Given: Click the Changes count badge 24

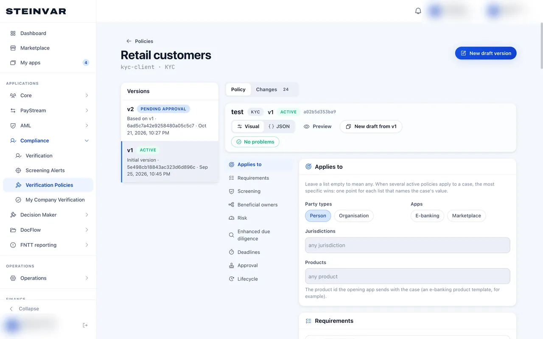Looking at the screenshot, I should point(285,89).
